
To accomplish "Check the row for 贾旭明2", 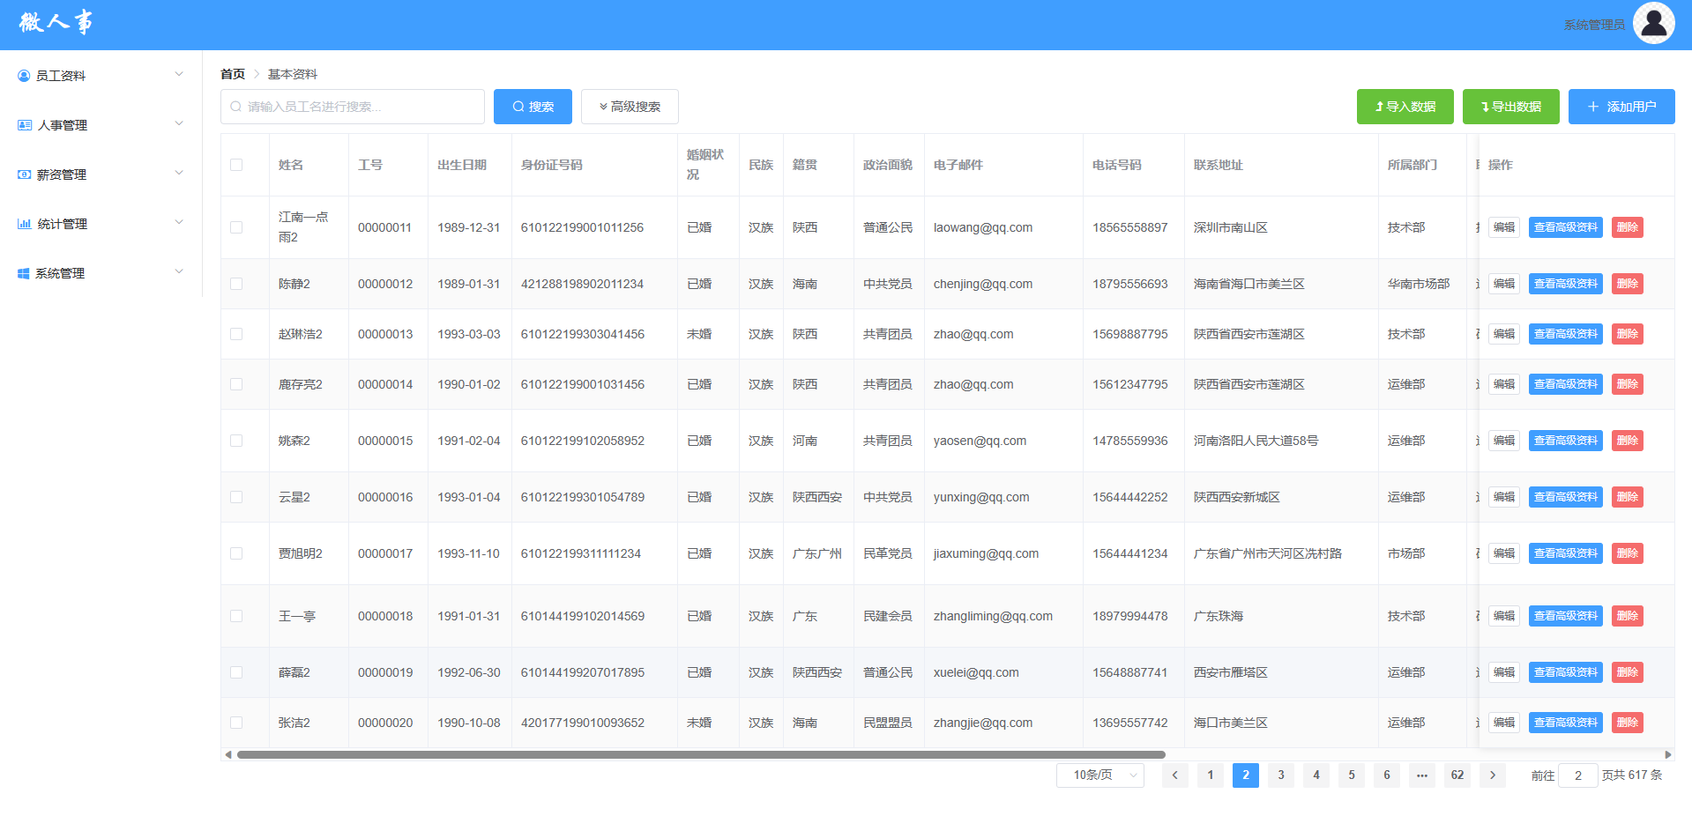I will [236, 553].
